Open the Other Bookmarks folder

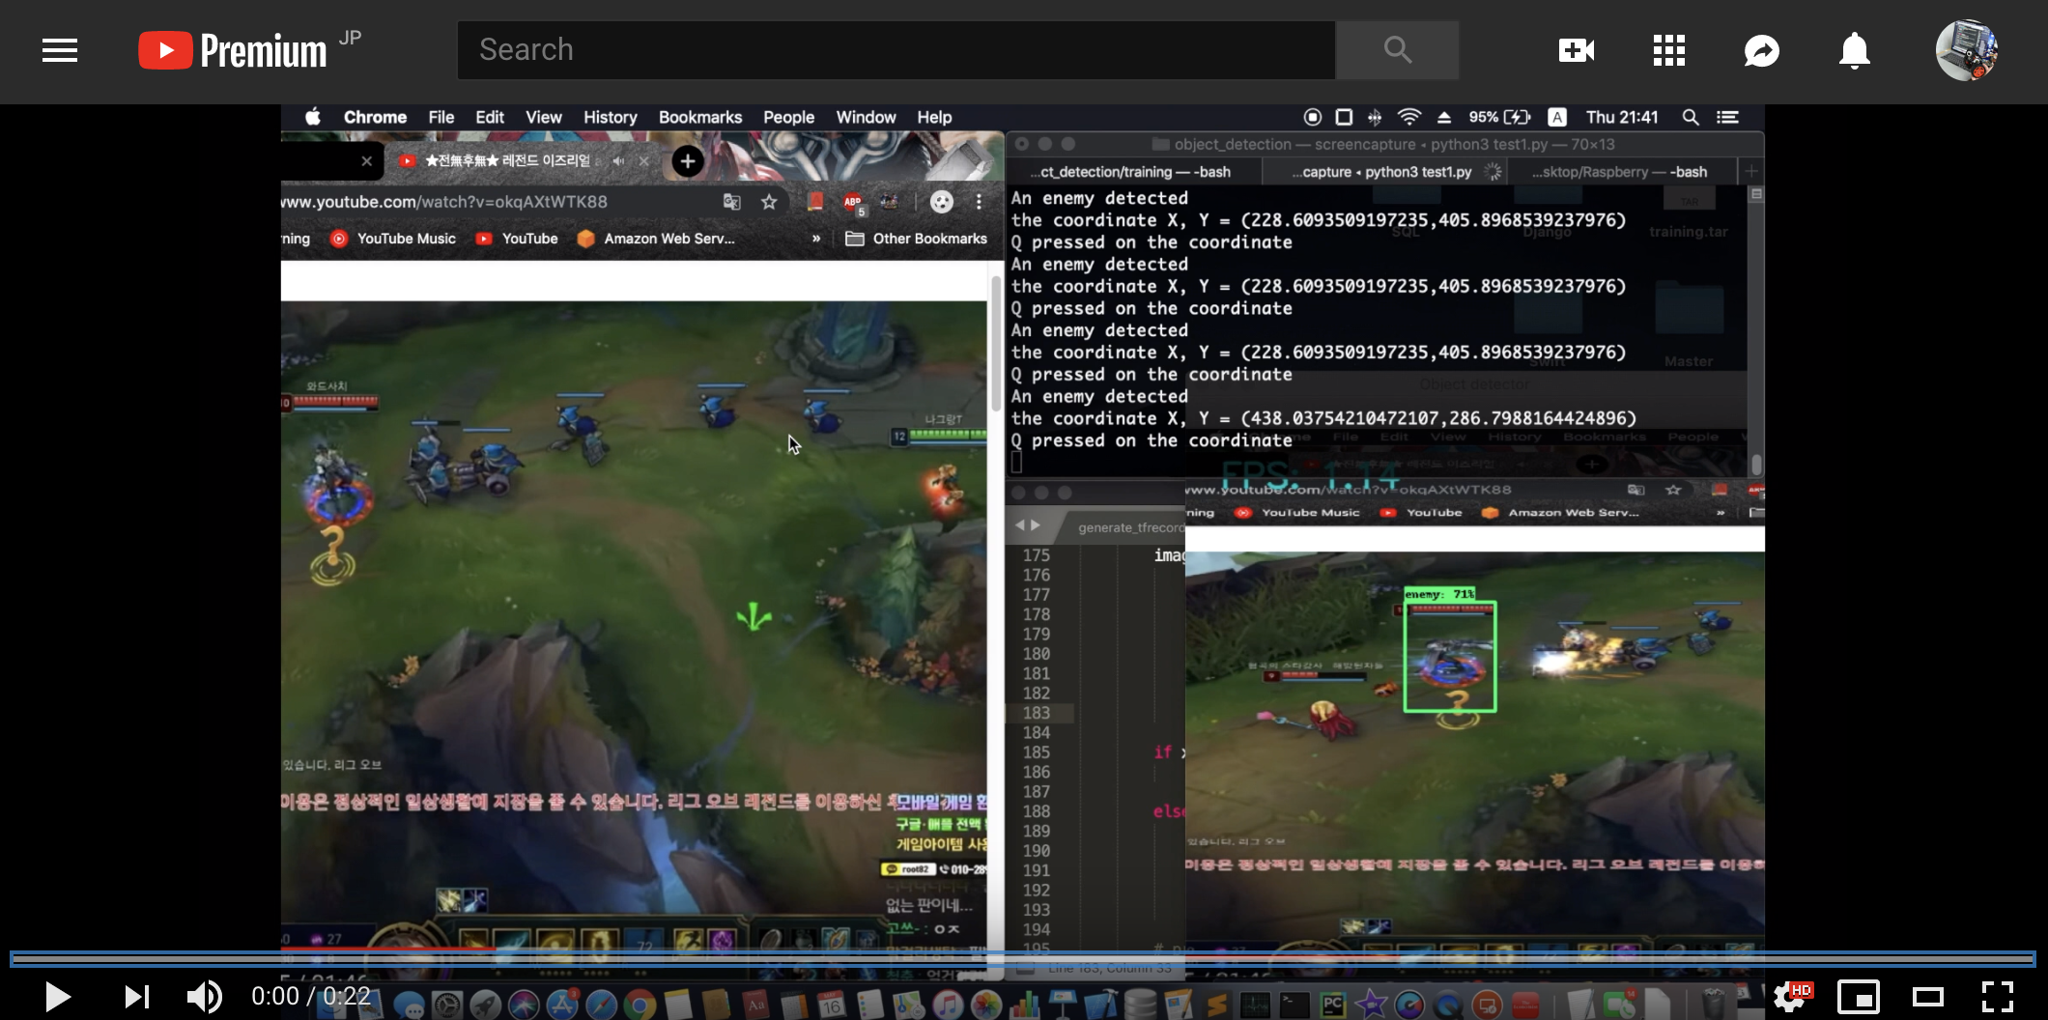pos(917,239)
